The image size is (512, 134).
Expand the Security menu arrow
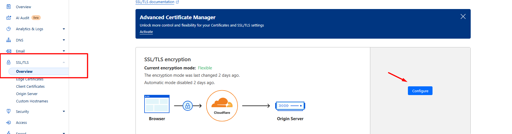pos(64,111)
